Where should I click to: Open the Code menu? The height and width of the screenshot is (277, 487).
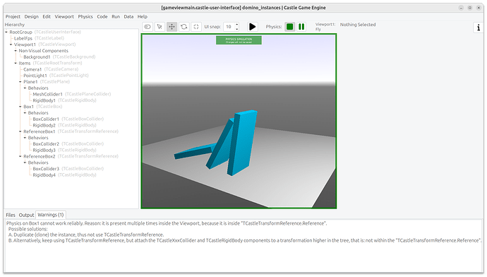tap(102, 16)
